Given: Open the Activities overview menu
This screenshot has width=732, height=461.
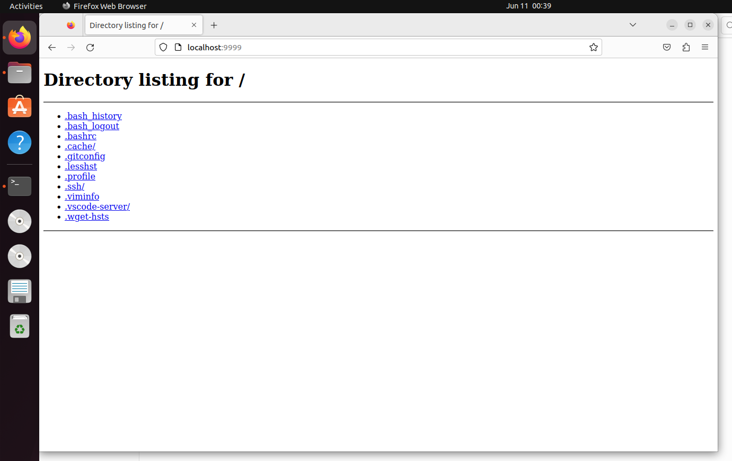Looking at the screenshot, I should tap(26, 6).
